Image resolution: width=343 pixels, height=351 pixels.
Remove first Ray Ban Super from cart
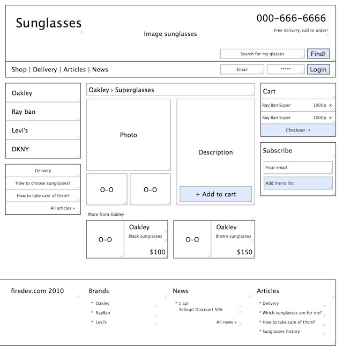(330, 105)
